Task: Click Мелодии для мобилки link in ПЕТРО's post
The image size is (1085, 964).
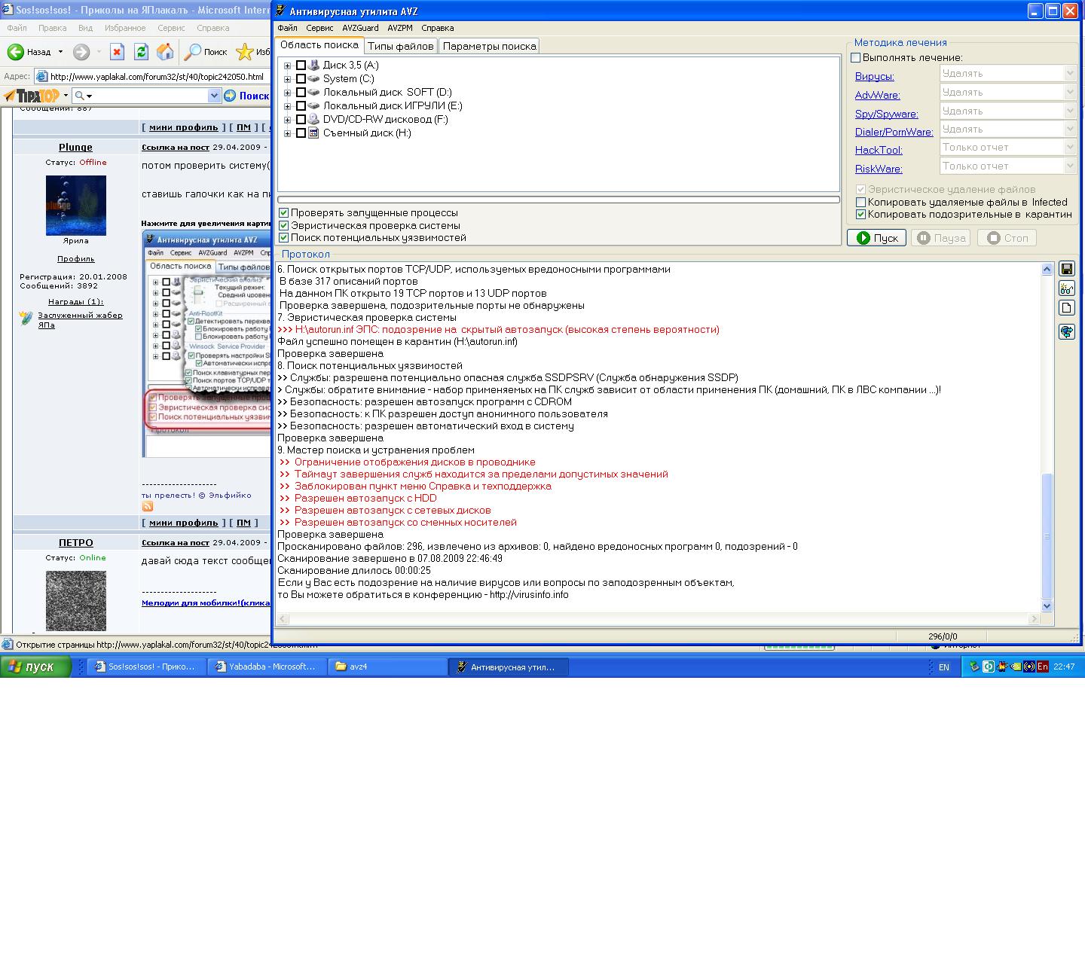Action: pyautogui.click(x=206, y=602)
